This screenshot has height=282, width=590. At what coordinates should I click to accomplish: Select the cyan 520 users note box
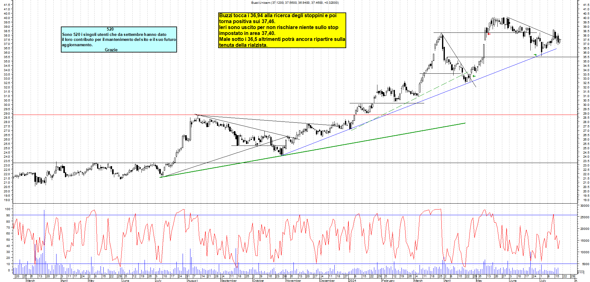(x=119, y=39)
